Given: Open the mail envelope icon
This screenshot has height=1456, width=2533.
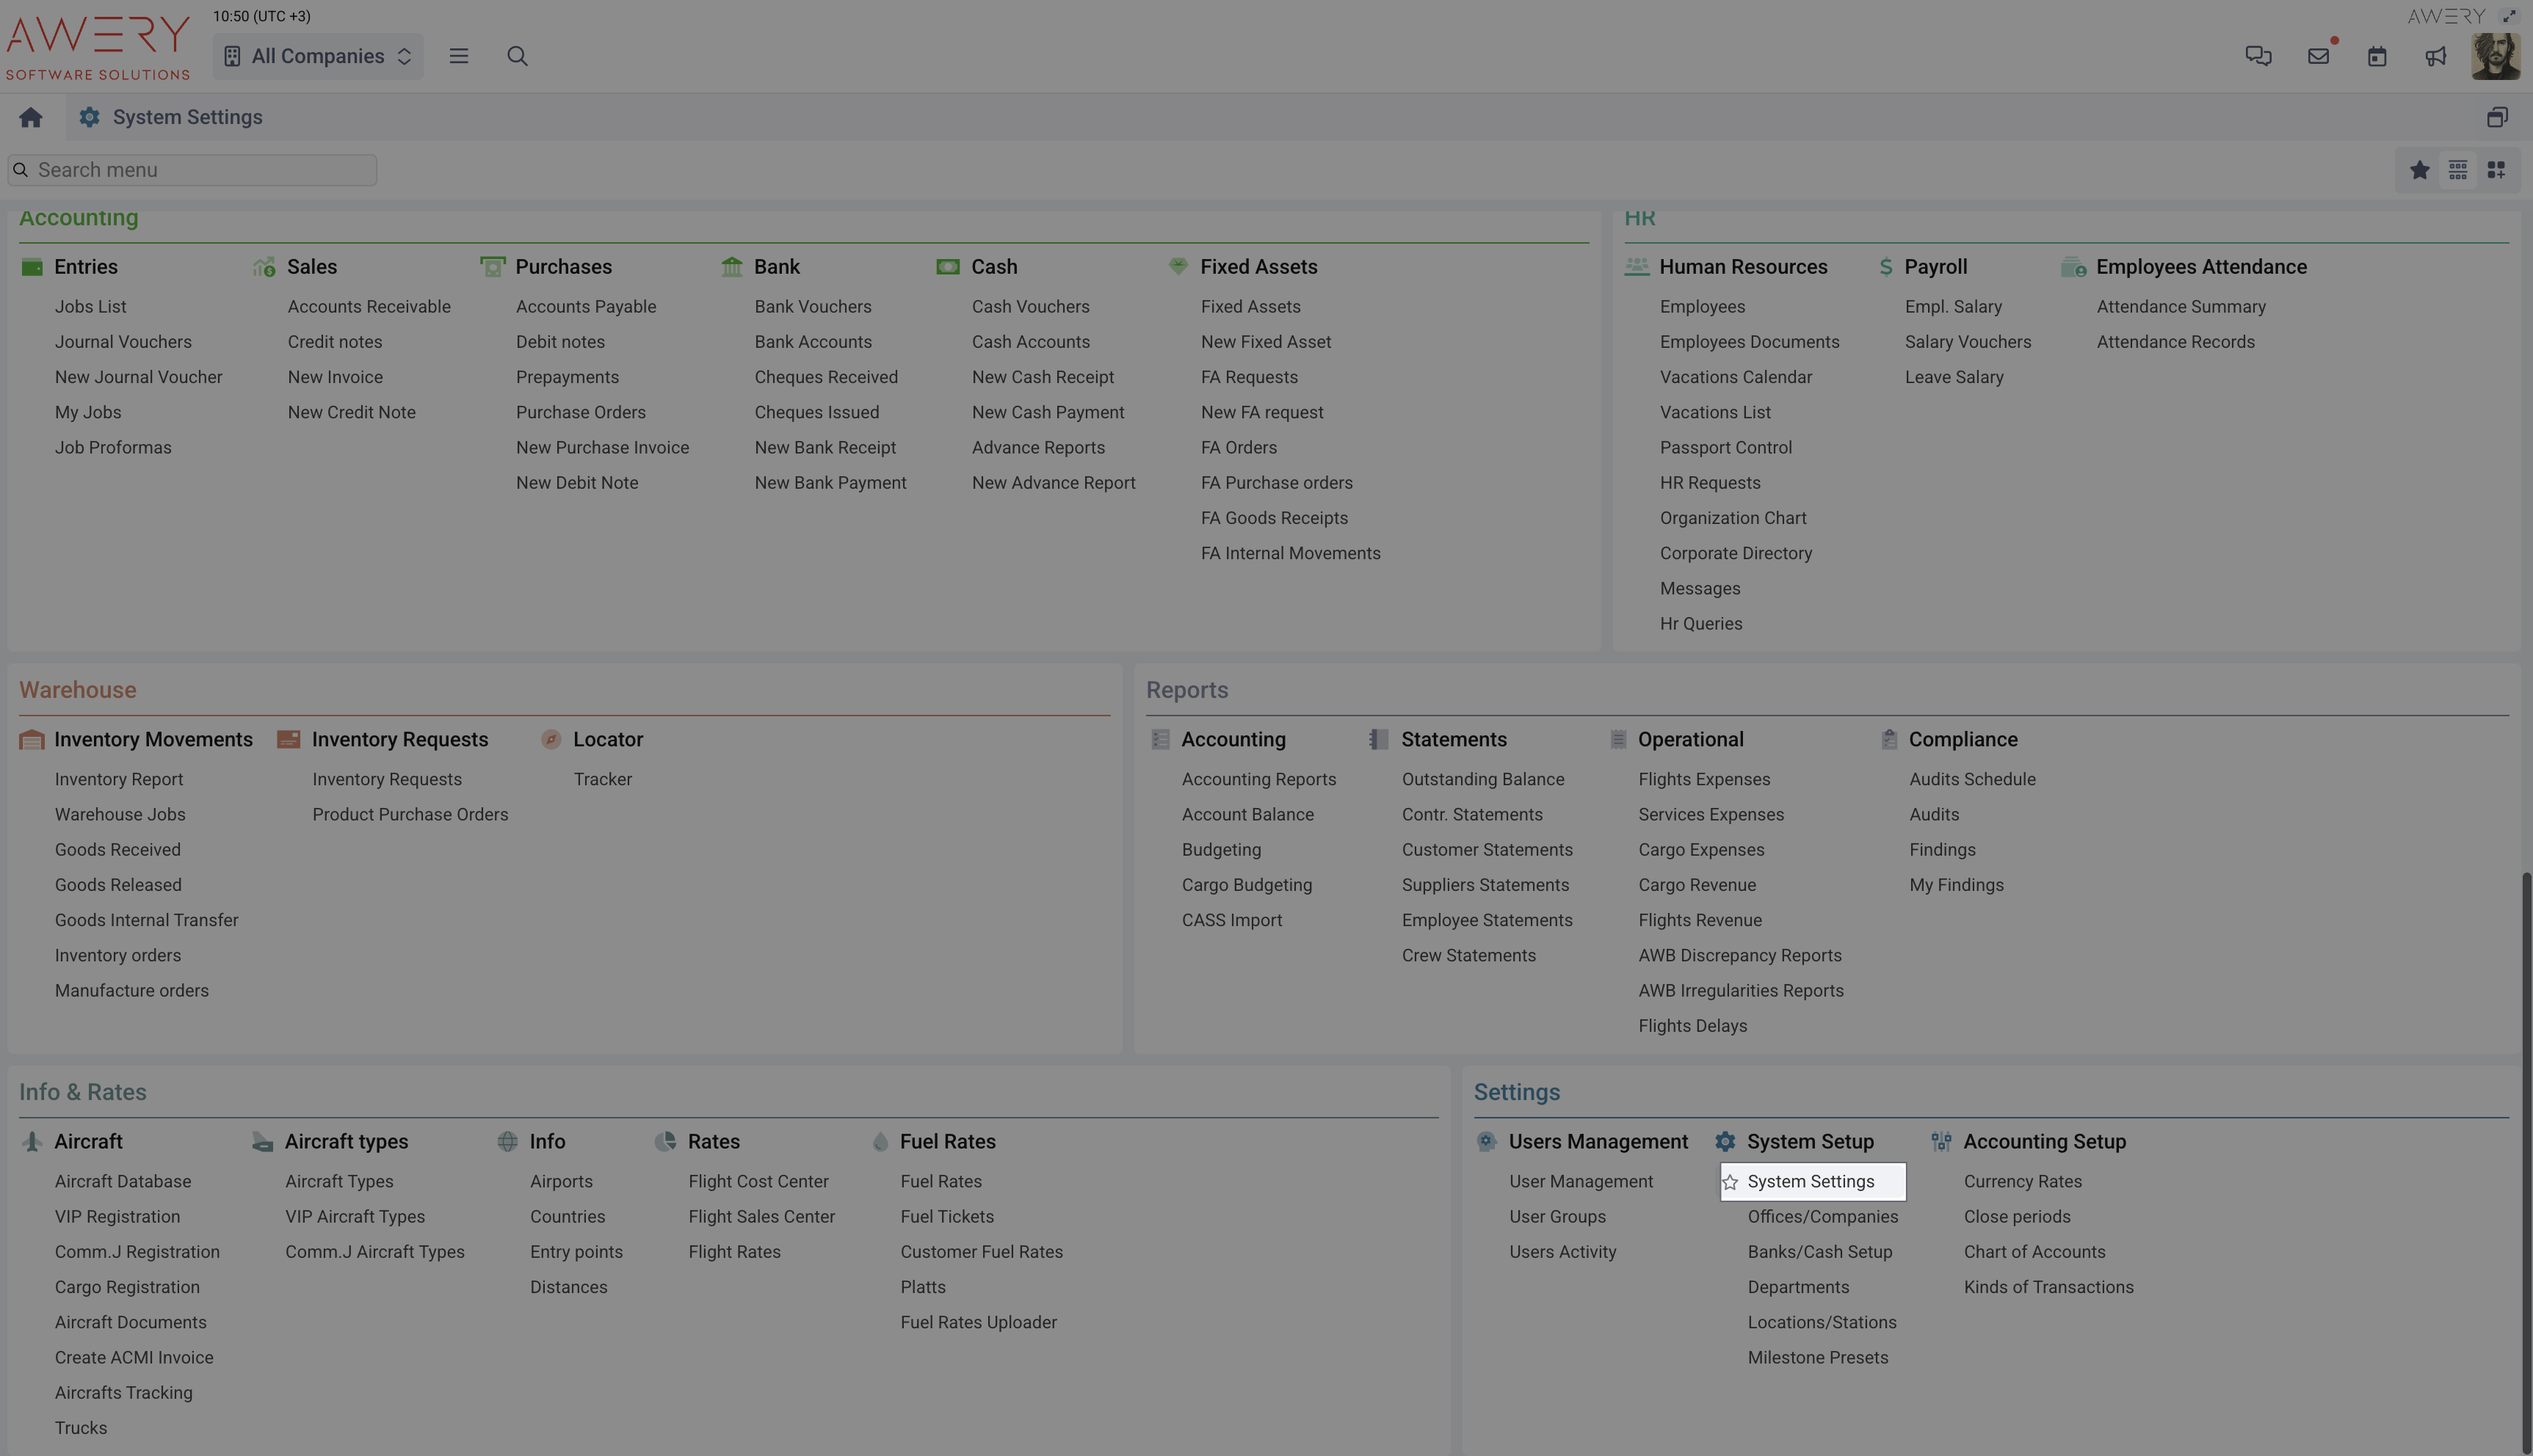Looking at the screenshot, I should click(2318, 56).
